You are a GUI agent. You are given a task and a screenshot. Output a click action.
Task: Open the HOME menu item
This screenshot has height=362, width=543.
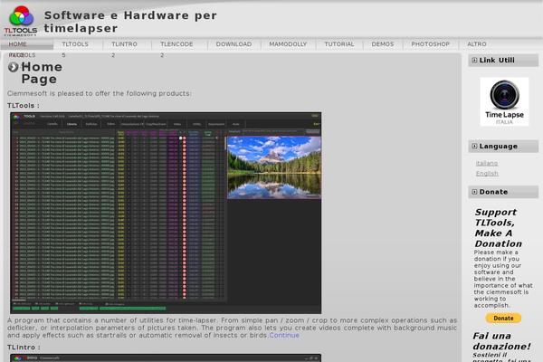[18, 44]
